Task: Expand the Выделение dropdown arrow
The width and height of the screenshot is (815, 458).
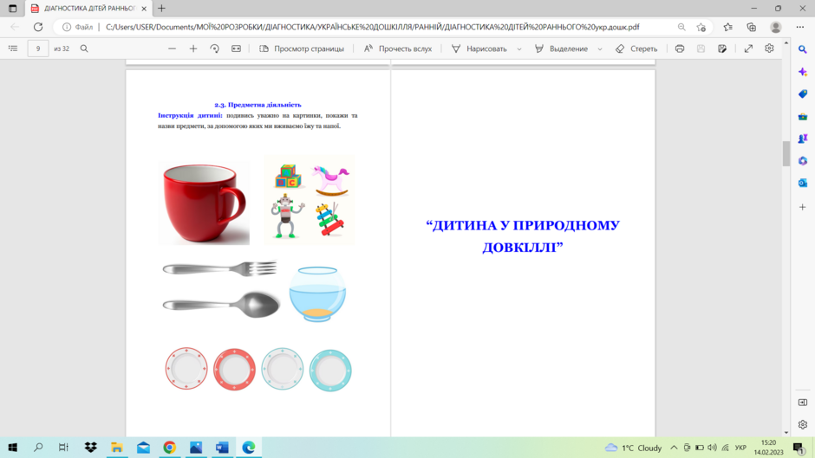Action: (600, 48)
